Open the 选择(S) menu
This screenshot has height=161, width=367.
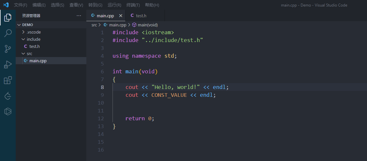58,5
